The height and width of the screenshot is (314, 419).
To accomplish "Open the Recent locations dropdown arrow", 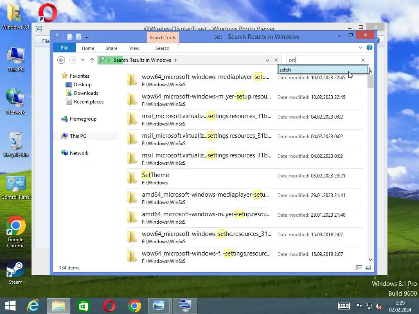I will tap(83, 60).
